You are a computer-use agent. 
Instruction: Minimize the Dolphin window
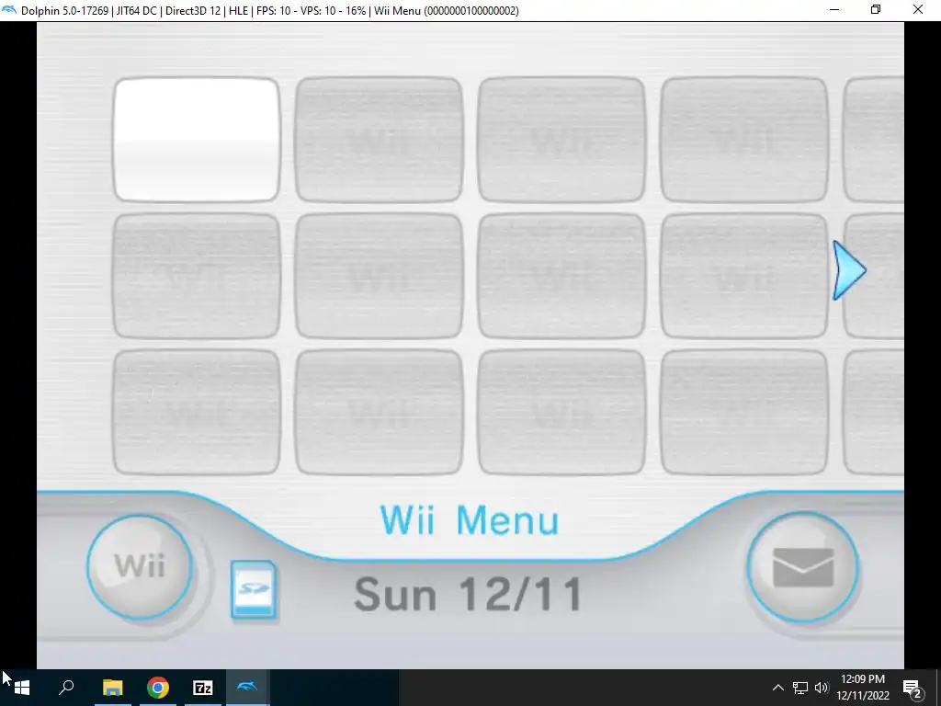click(834, 9)
